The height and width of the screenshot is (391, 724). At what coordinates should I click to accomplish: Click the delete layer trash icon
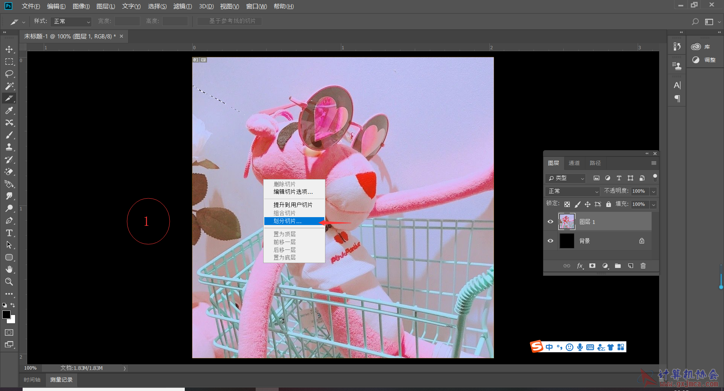pos(643,266)
